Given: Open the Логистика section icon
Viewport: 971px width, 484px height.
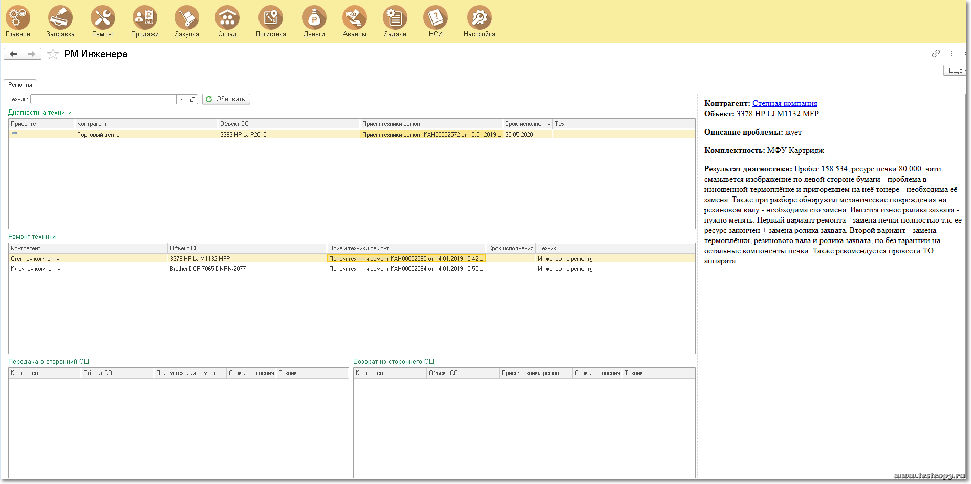Looking at the screenshot, I should 270,18.
